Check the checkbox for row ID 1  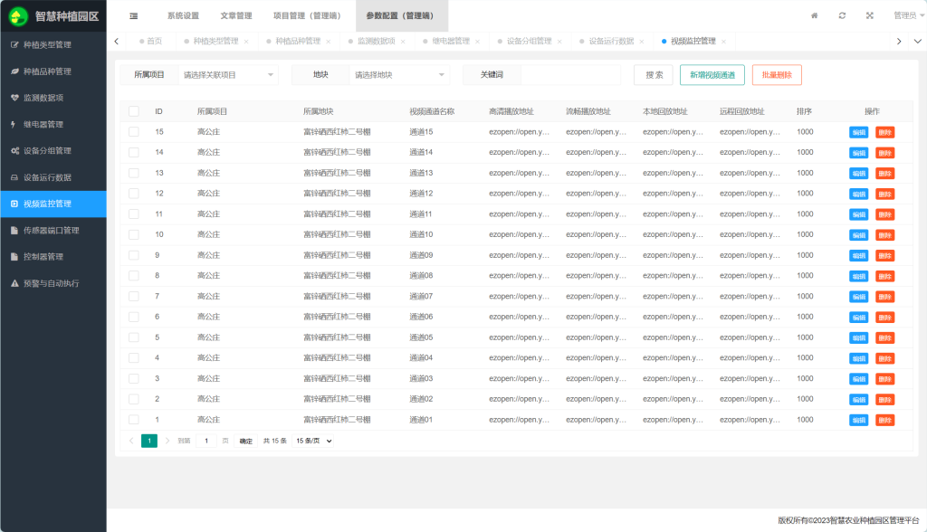[134, 420]
